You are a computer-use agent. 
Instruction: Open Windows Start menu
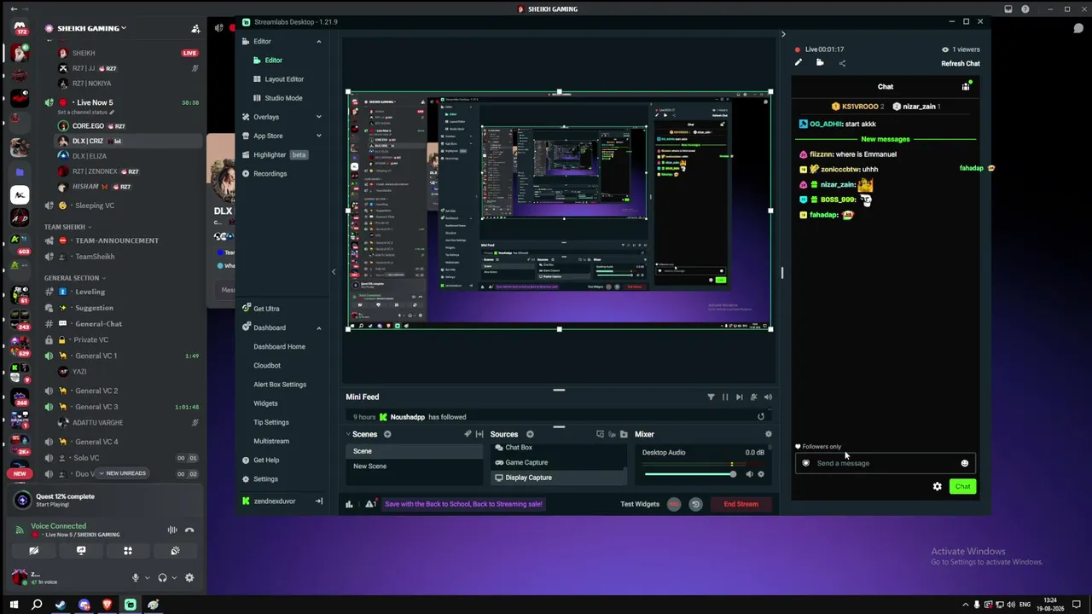pos(14,605)
